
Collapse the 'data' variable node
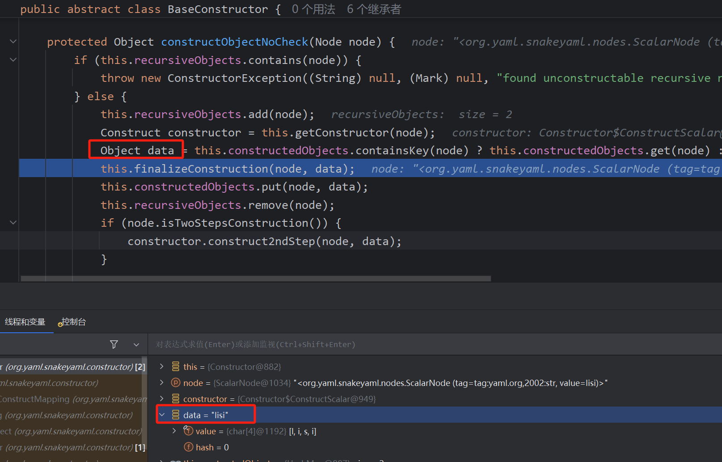[162, 415]
